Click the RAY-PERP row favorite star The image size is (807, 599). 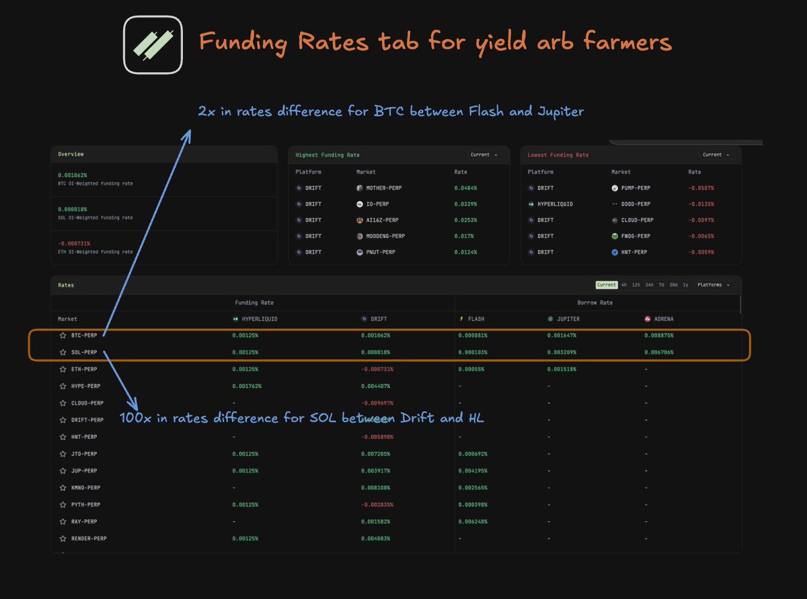[x=63, y=522]
